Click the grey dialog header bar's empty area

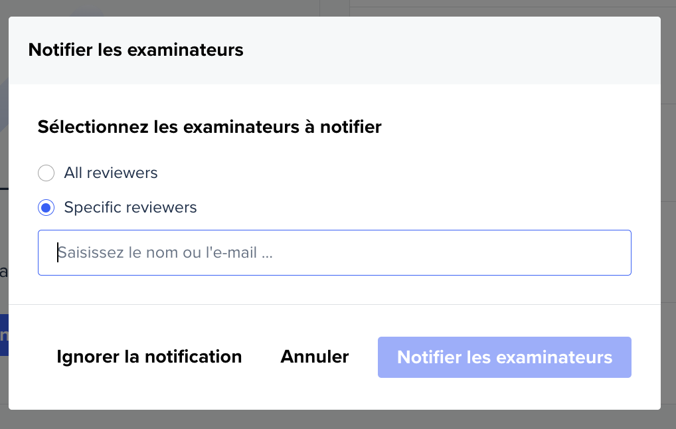pyautogui.click(x=465, y=50)
